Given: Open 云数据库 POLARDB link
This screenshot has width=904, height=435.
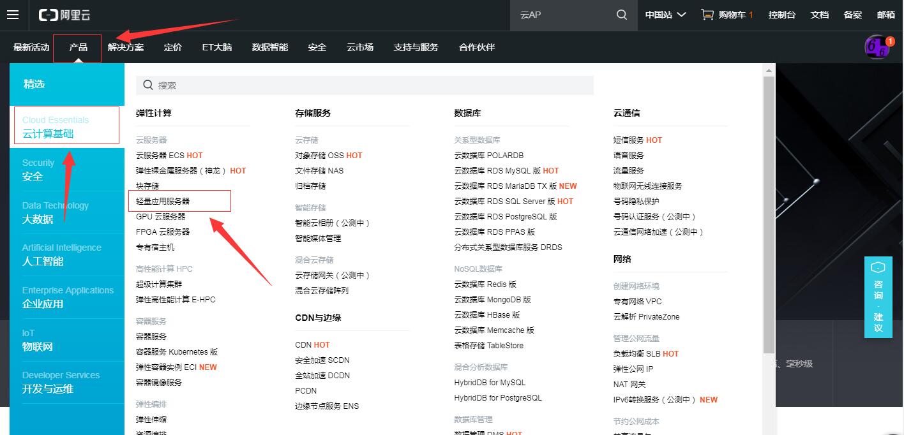Looking at the screenshot, I should (489, 155).
